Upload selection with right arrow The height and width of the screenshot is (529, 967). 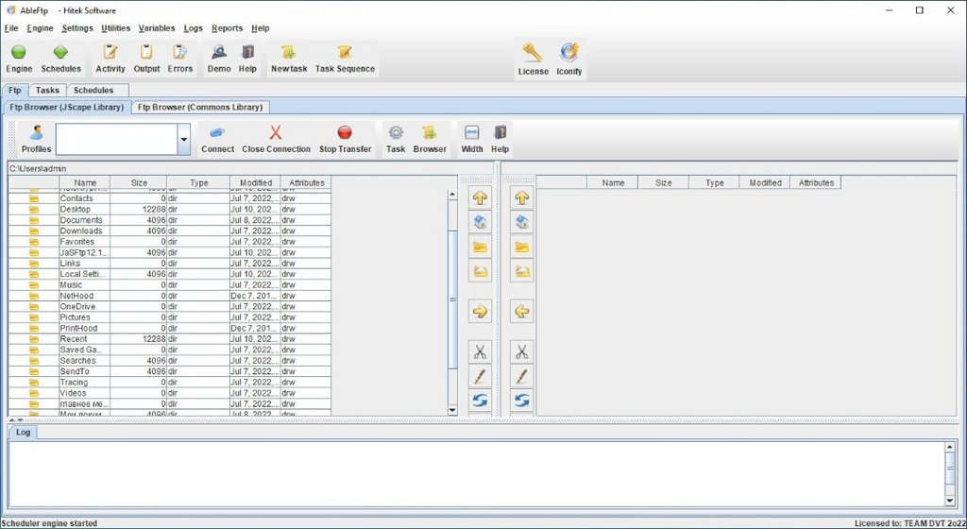tap(480, 312)
